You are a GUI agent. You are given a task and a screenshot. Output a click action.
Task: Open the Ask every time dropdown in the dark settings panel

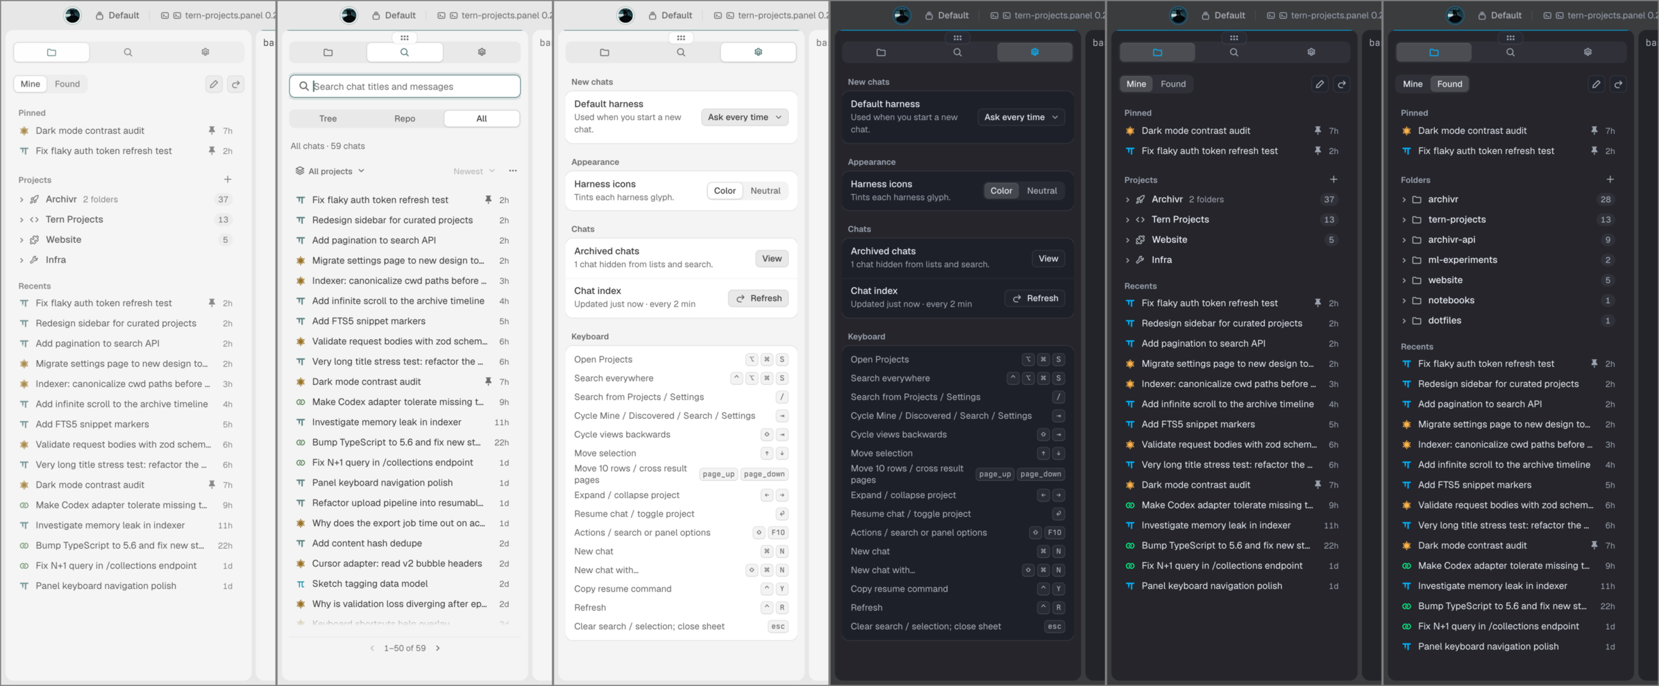point(1020,117)
